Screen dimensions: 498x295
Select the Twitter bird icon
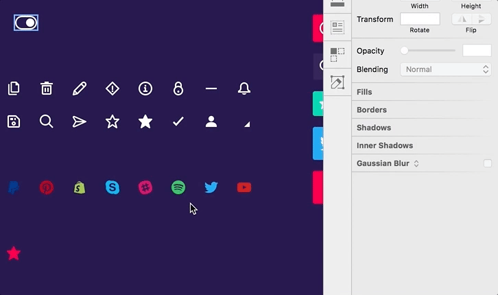(x=211, y=188)
